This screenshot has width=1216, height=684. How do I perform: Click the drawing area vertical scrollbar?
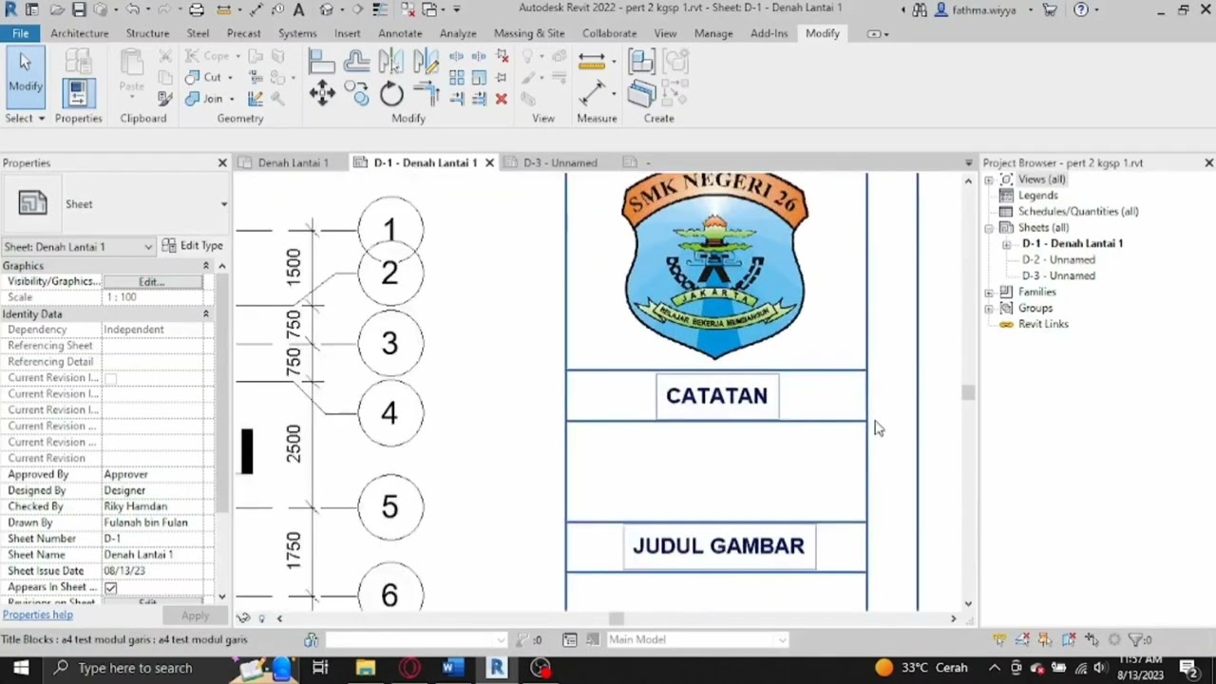click(968, 391)
